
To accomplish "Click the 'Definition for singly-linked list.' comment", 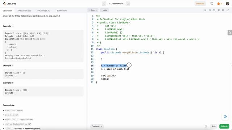I will (x=122, y=19).
